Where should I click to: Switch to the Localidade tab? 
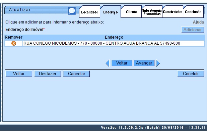tap(89, 12)
